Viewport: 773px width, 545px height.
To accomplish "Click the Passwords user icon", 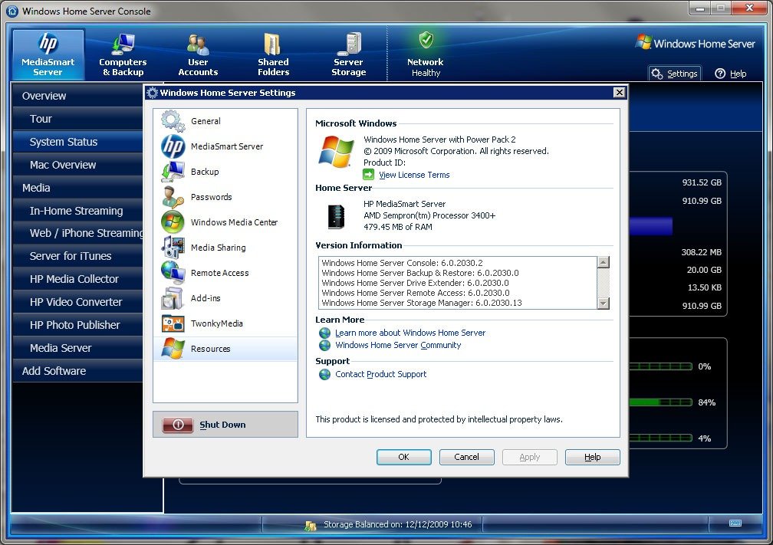I will (x=173, y=196).
